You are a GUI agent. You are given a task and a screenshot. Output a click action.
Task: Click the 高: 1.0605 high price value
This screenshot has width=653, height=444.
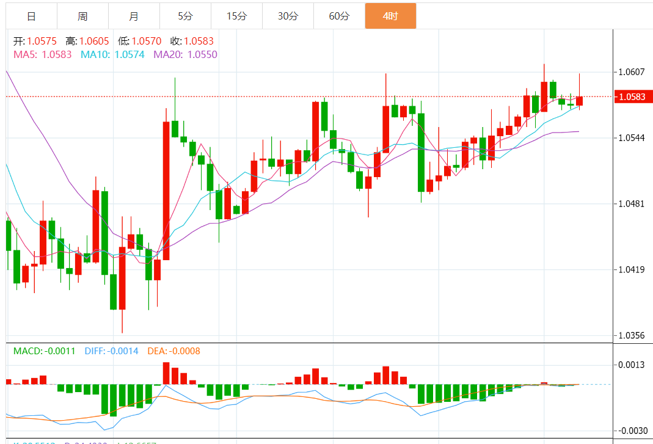pyautogui.click(x=87, y=42)
